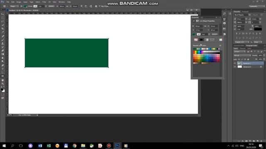Click the text color swatch in Character panel
Viewport: 266px width, 149px height.
point(258,29)
